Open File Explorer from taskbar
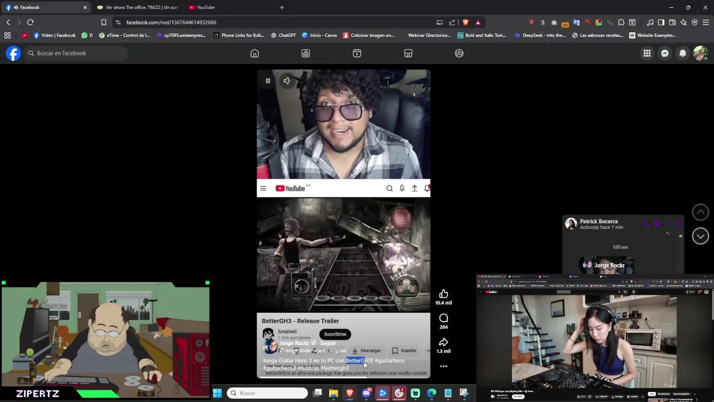The width and height of the screenshot is (714, 402). coord(334,393)
